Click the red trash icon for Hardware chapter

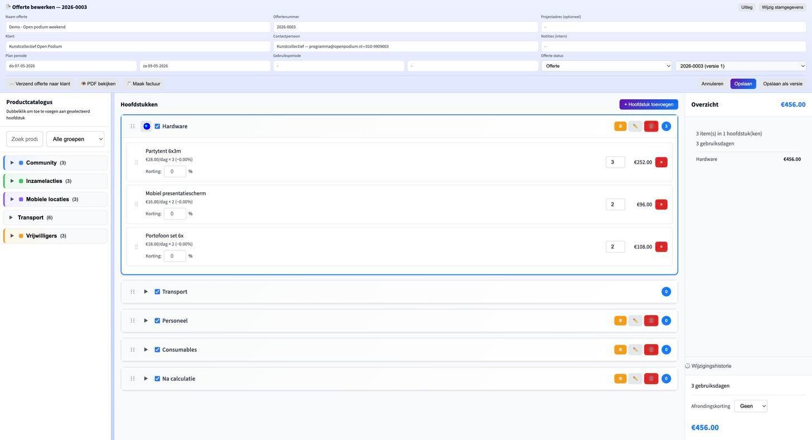[650, 127]
